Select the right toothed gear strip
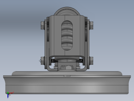The width and height of the screenshot is (134, 101). pos(86,29)
